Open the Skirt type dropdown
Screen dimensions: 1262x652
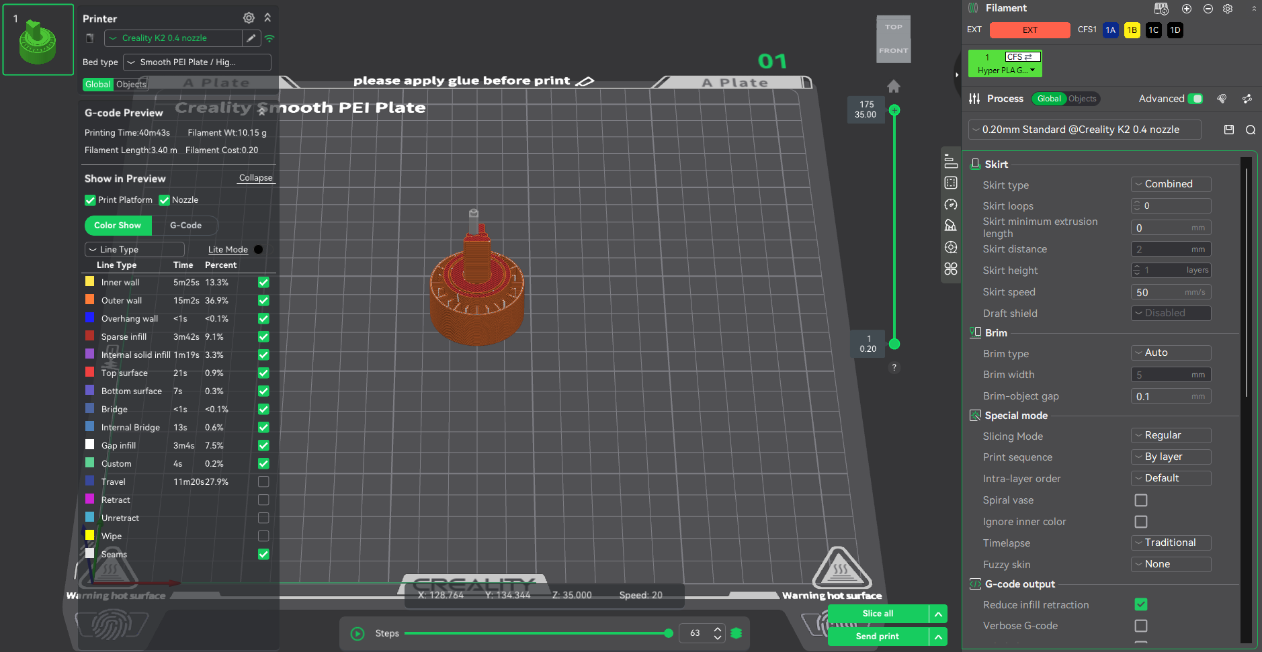coord(1171,184)
